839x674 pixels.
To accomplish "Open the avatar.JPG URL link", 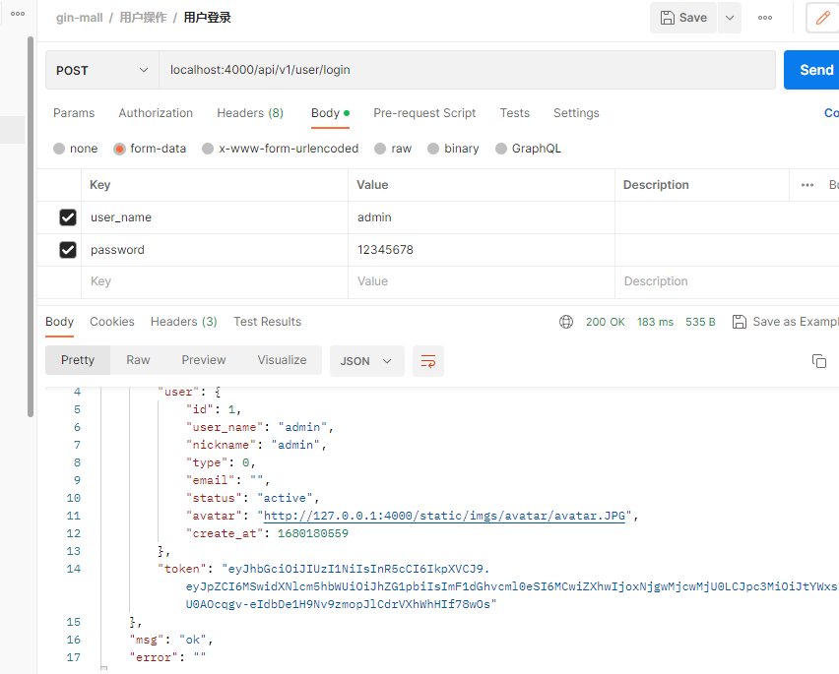I will 444,516.
